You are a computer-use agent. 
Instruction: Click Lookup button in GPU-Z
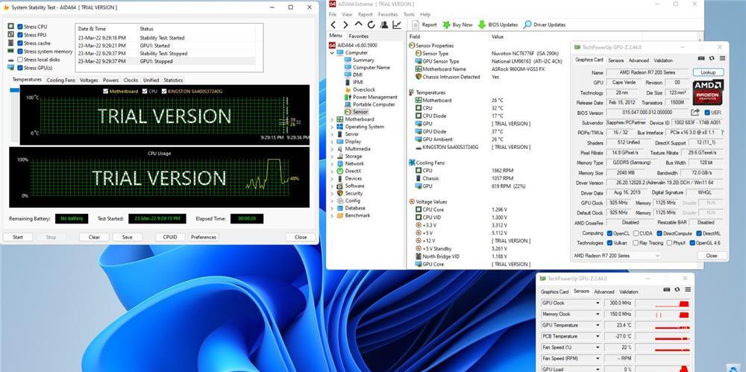(x=708, y=72)
